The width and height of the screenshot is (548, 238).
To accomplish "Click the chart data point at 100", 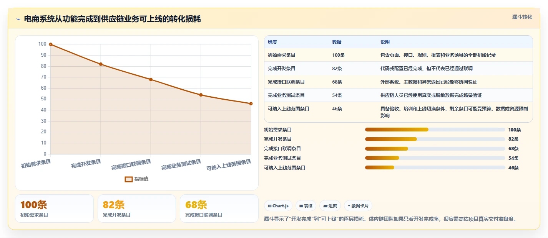I will coord(50,44).
